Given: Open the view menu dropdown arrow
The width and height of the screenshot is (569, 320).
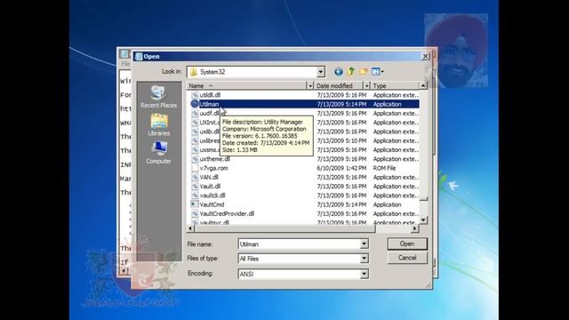Looking at the screenshot, I should (x=382, y=72).
